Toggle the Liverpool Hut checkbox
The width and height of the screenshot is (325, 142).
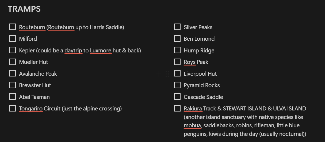click(x=177, y=74)
